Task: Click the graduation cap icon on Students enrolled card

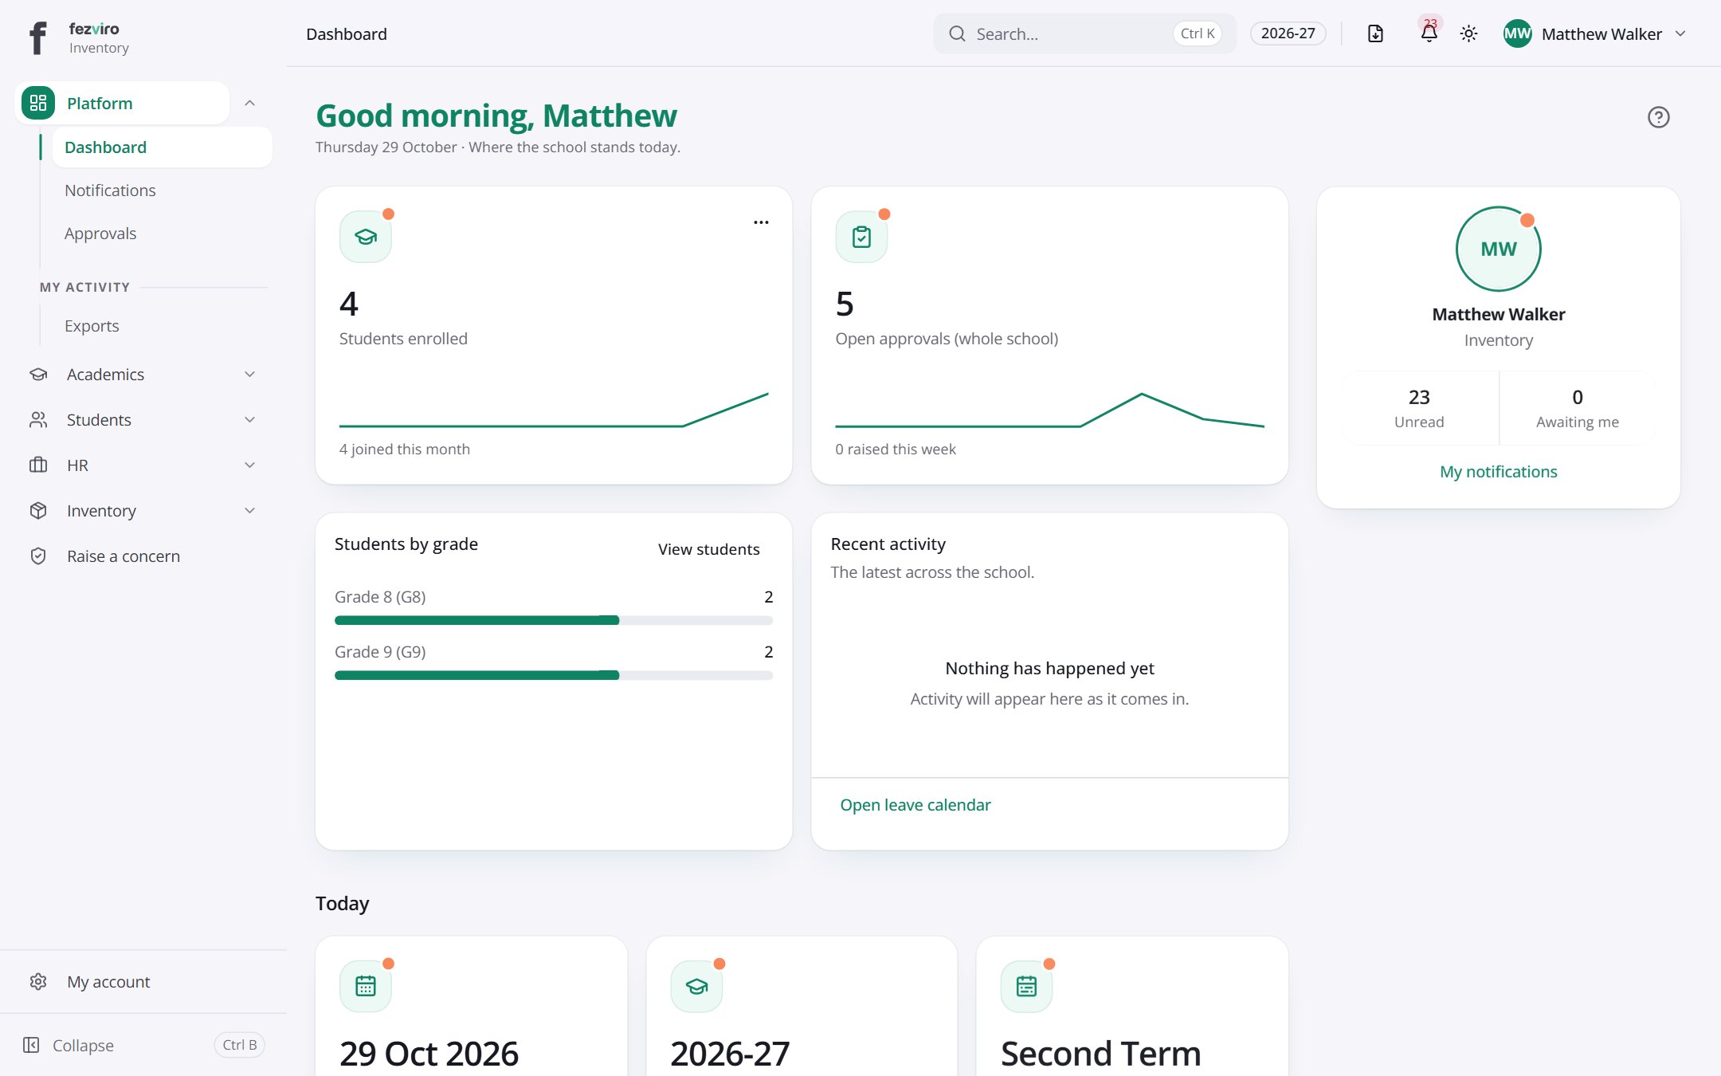Action: coord(366,237)
